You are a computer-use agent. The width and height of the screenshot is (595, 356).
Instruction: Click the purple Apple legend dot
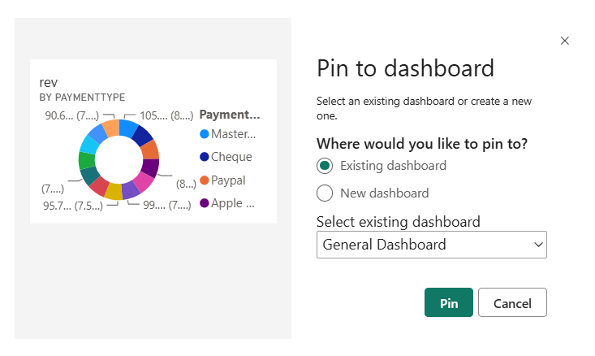tap(205, 203)
